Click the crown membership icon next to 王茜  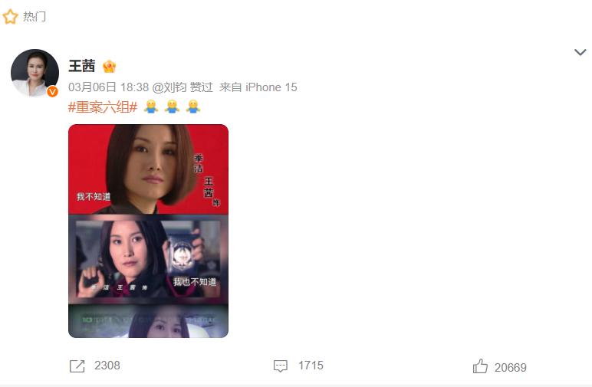pos(109,67)
